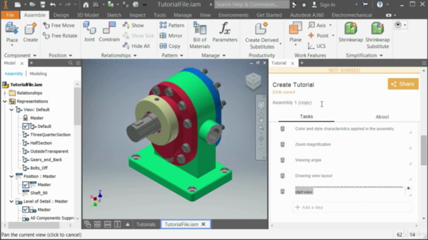The image size is (428, 240).
Task: Toggle the Position Master checkbox
Action: [25, 185]
